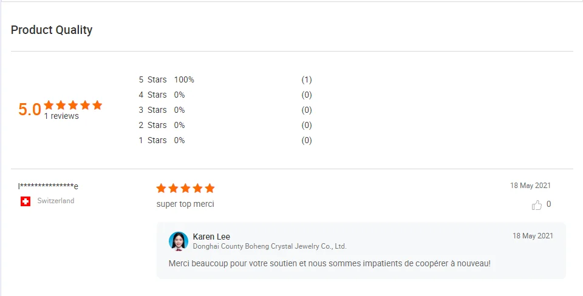Click the Karen Lee seller name
This screenshot has width=583, height=296.
tap(211, 237)
